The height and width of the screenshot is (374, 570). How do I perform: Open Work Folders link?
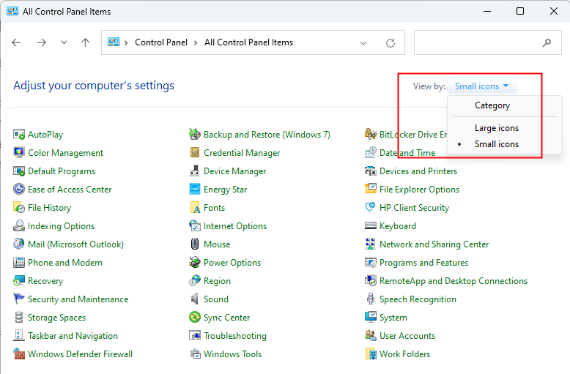pos(404,354)
